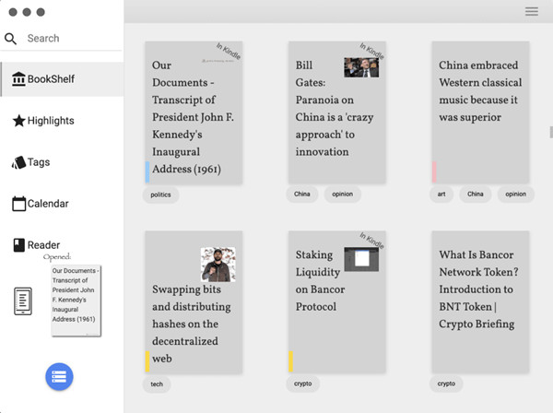Click the Highlights star icon
The width and height of the screenshot is (553, 413).
click(18, 121)
